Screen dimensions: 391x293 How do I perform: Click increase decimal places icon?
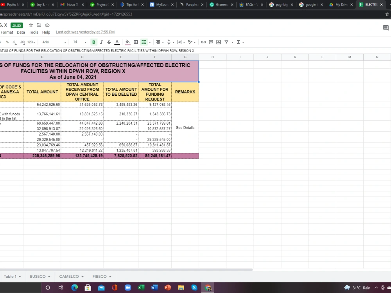coord(22,42)
